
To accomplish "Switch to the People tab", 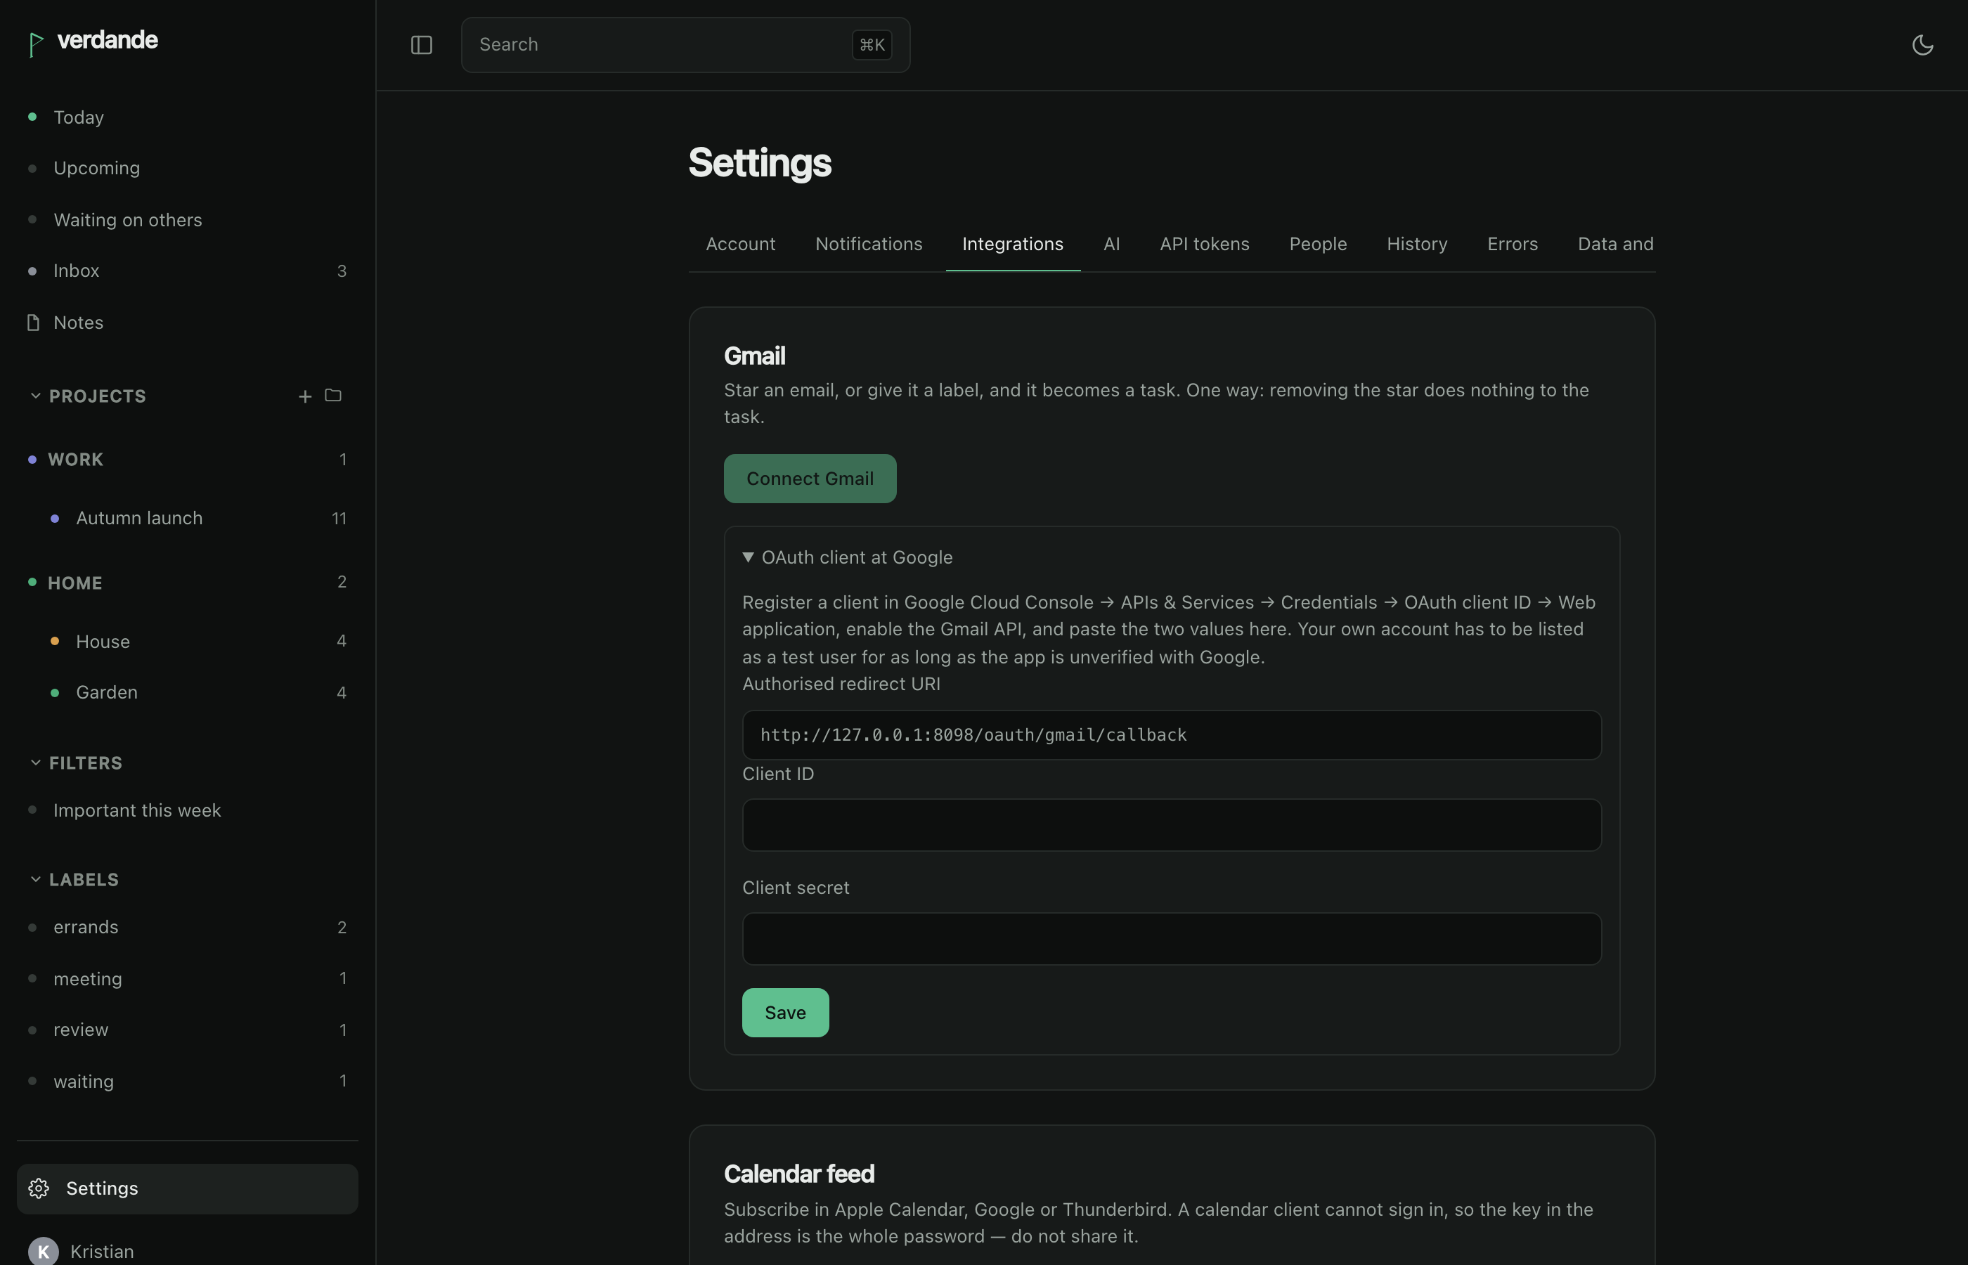I will (1317, 244).
